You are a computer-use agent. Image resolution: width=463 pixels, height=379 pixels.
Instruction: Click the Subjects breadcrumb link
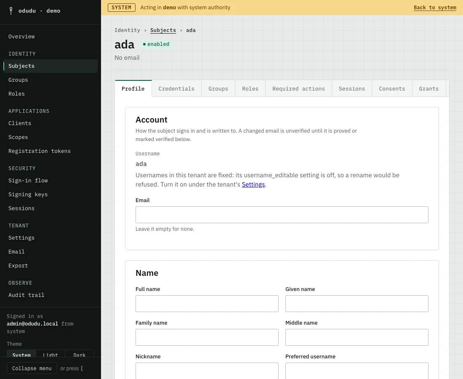163,30
